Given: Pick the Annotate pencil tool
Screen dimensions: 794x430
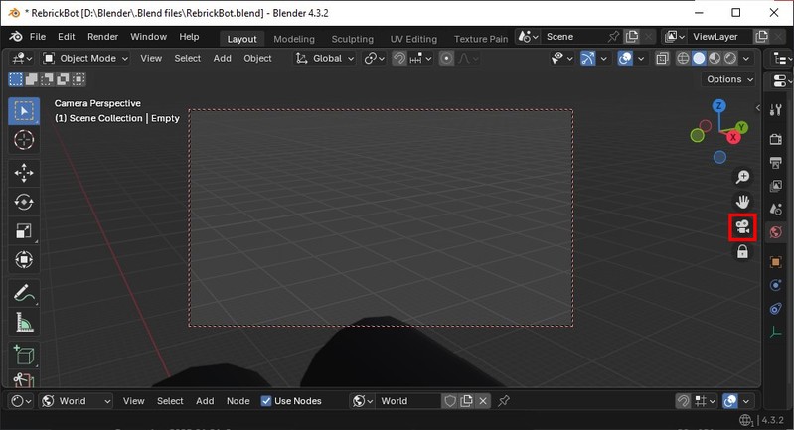Looking at the screenshot, I should 24,293.
